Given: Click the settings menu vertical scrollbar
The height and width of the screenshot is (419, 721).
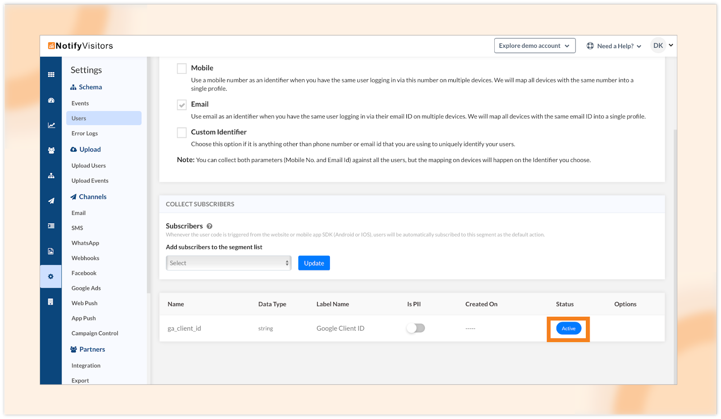Looking at the screenshot, I should coord(149,176).
